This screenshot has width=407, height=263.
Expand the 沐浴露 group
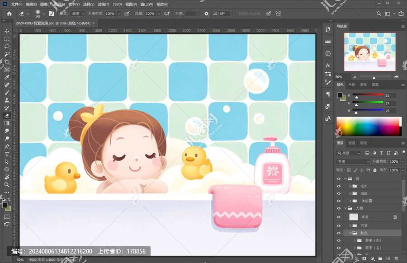point(350,201)
